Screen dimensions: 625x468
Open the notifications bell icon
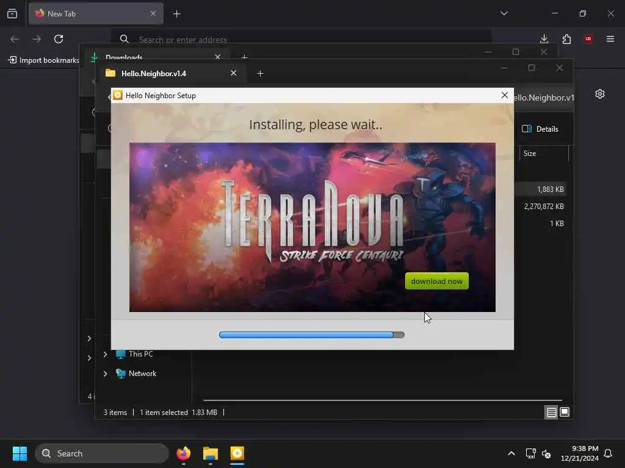click(609, 453)
